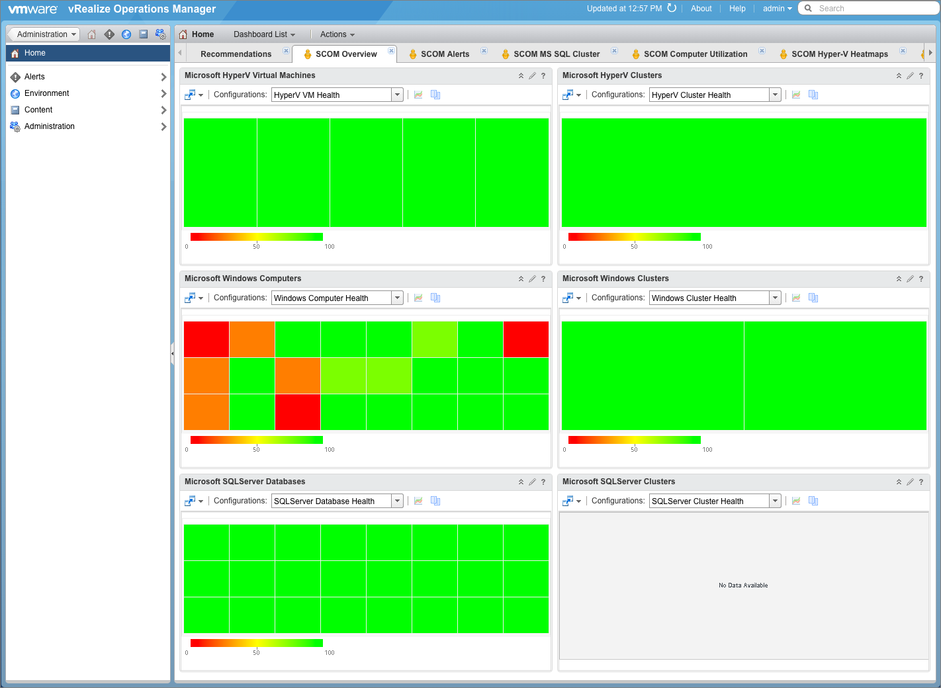Open the HyperV VM Health configuration dropdown
The width and height of the screenshot is (941, 688).
397,95
